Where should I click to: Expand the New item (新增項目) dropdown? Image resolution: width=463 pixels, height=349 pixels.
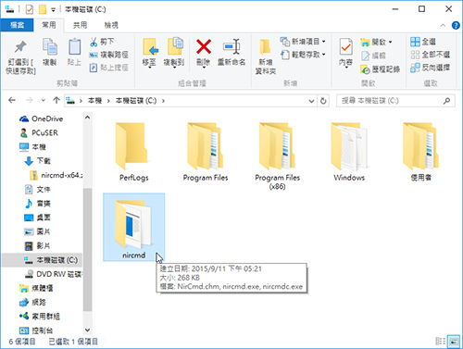324,42
